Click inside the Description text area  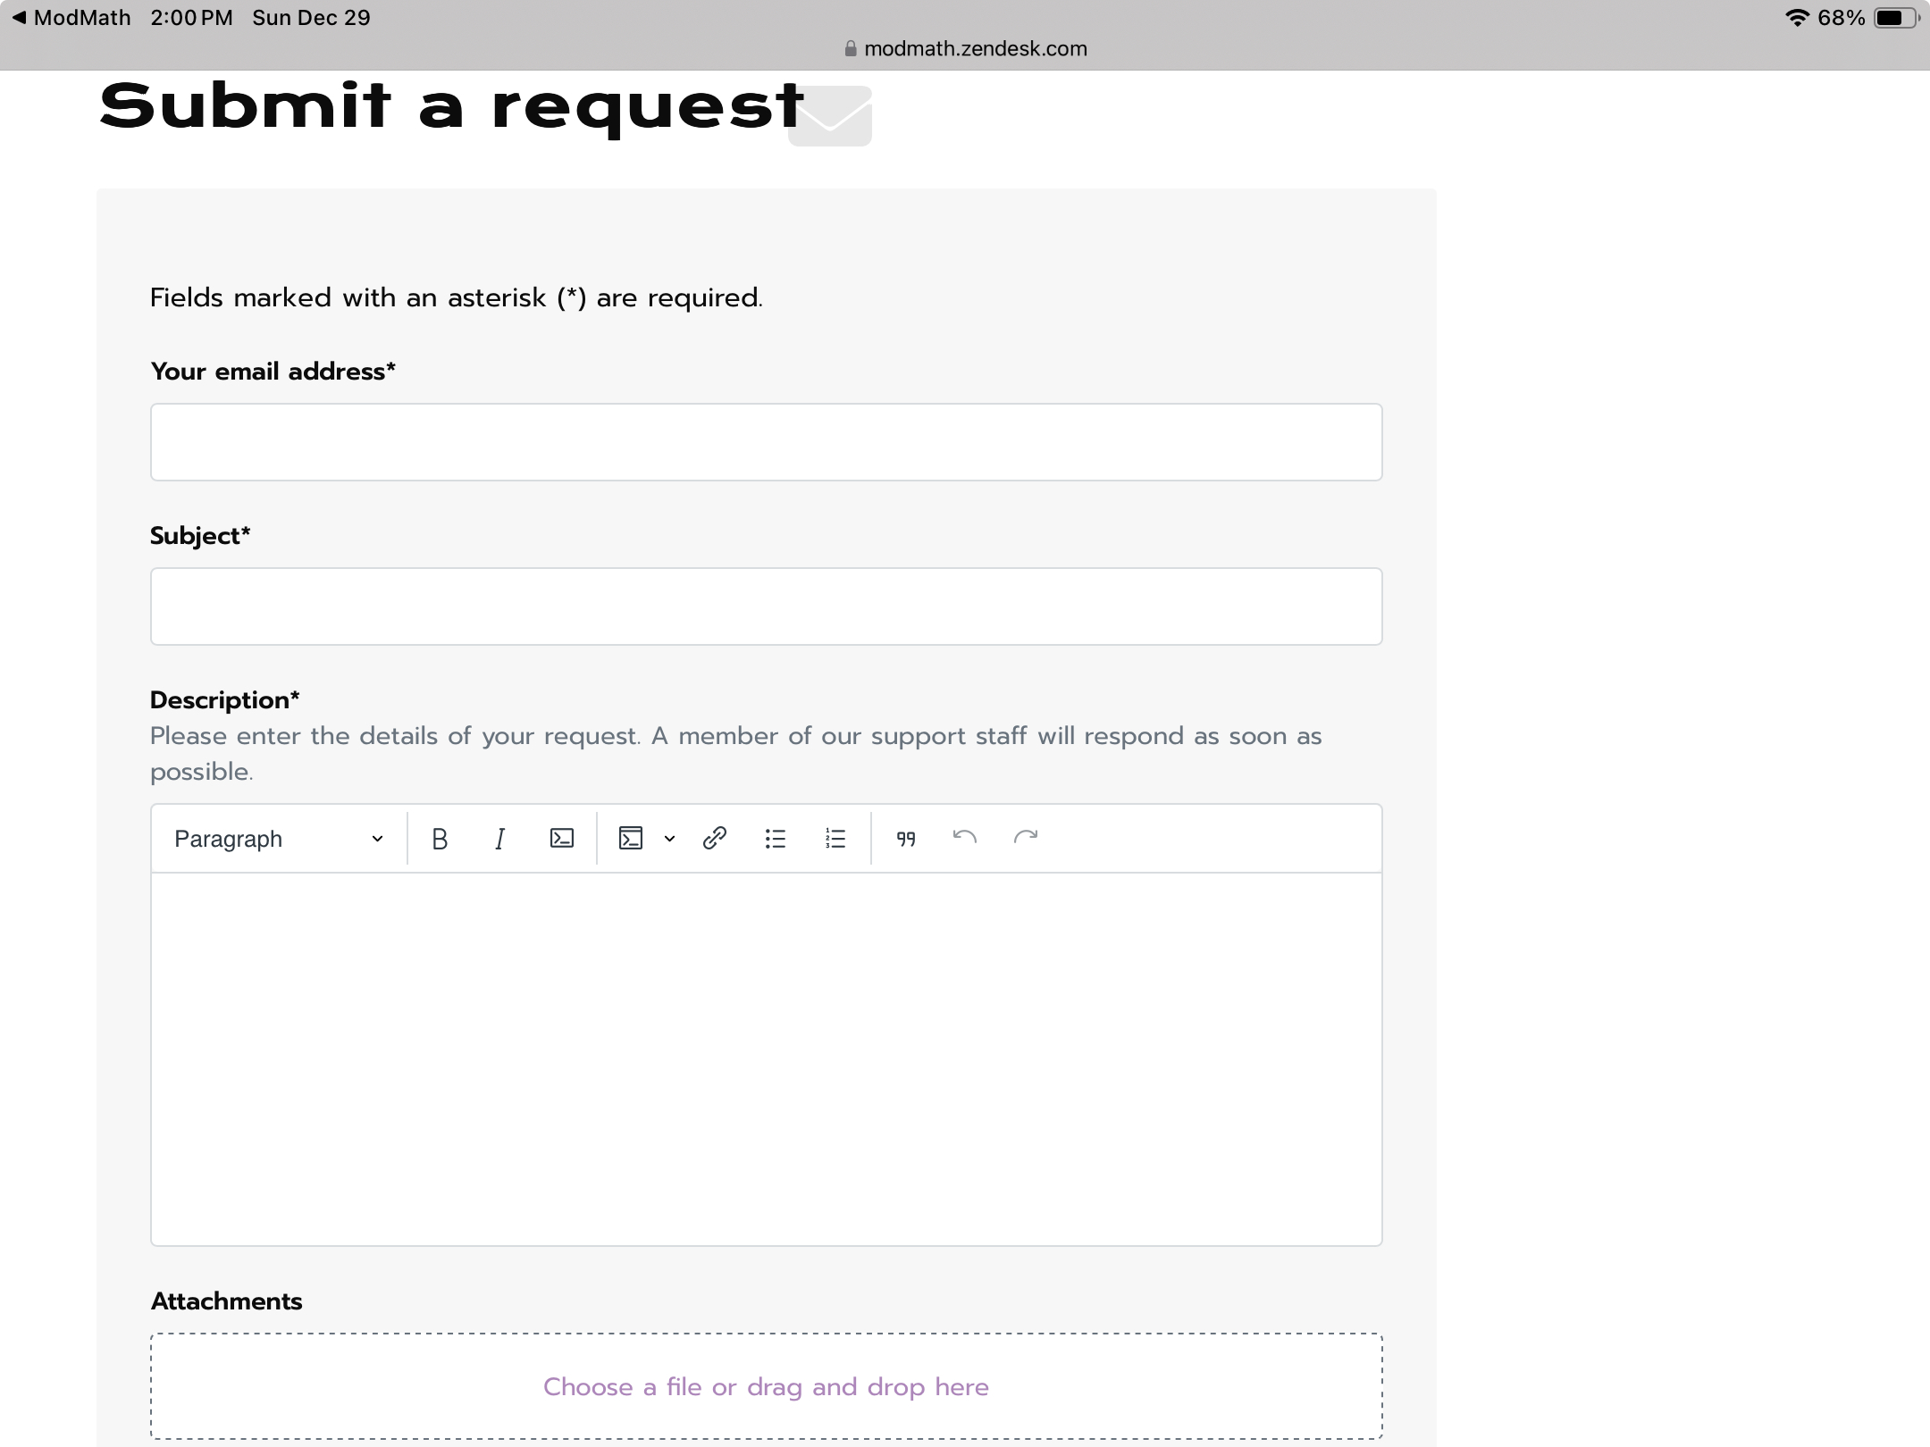[x=766, y=1058]
